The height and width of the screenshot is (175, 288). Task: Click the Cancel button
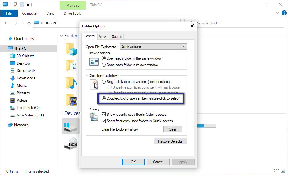[158, 162]
